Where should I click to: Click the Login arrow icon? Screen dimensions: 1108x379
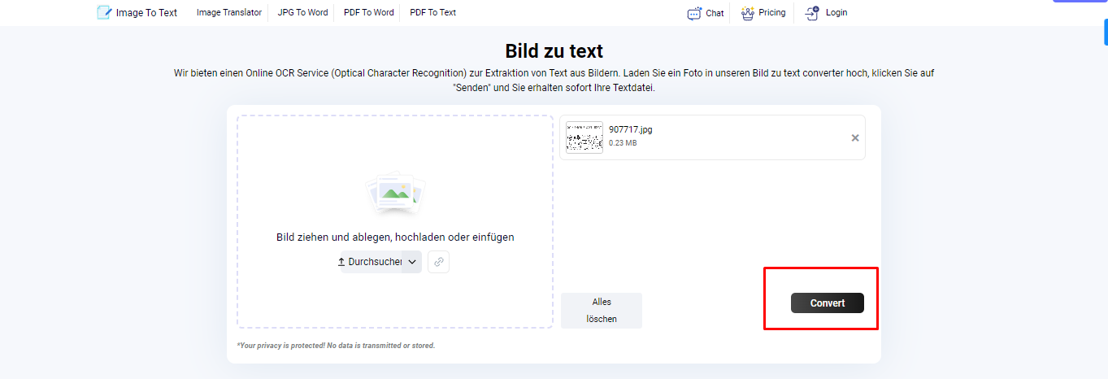(x=812, y=13)
